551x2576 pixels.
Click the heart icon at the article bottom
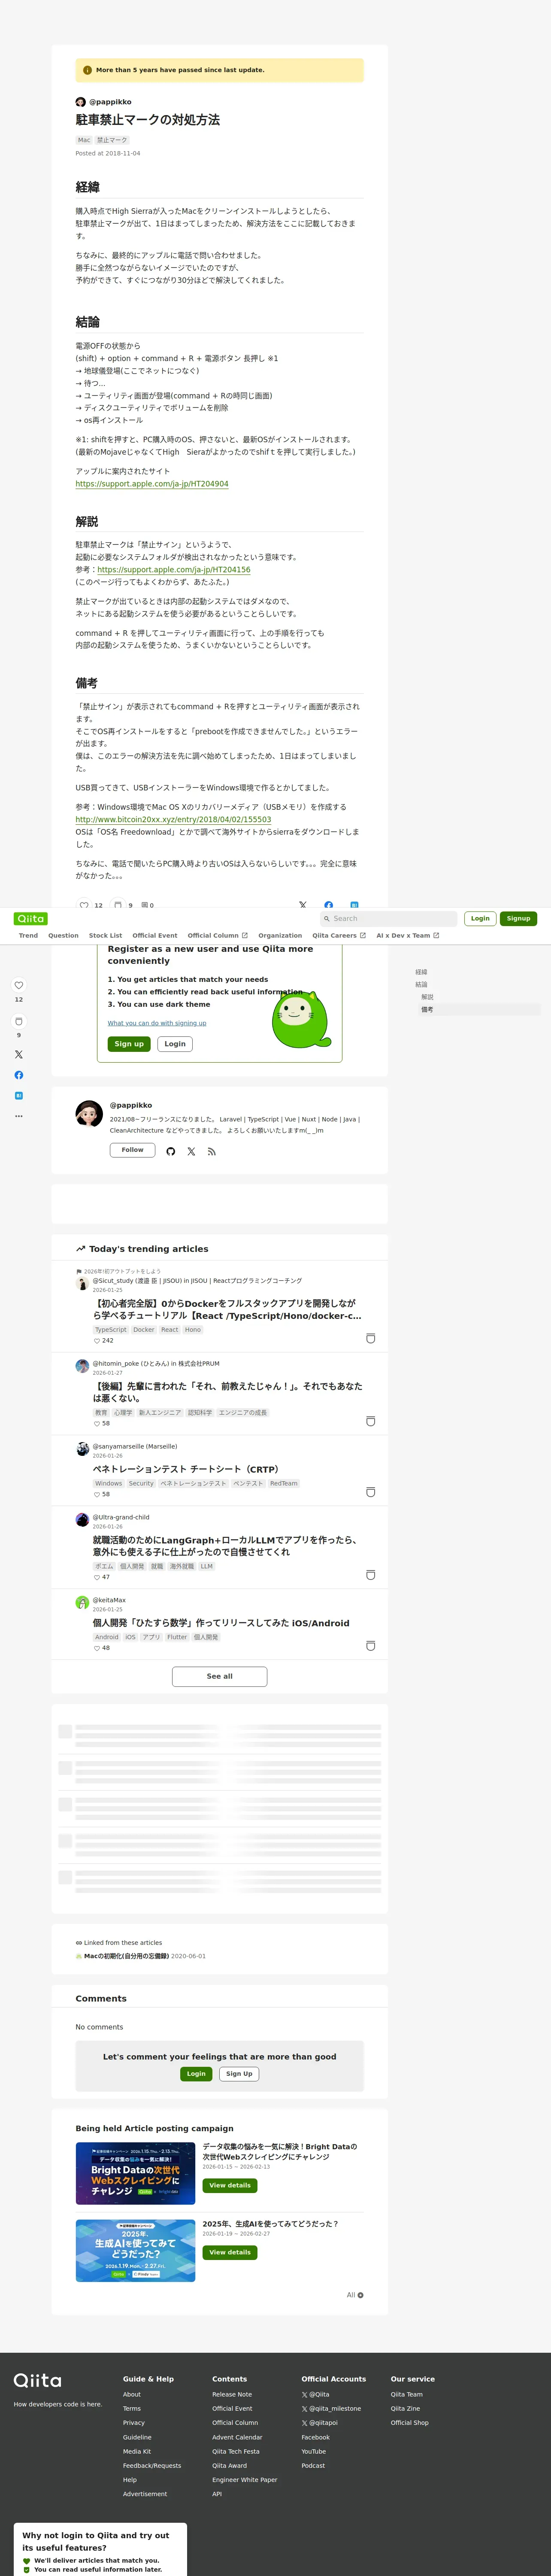(x=84, y=905)
